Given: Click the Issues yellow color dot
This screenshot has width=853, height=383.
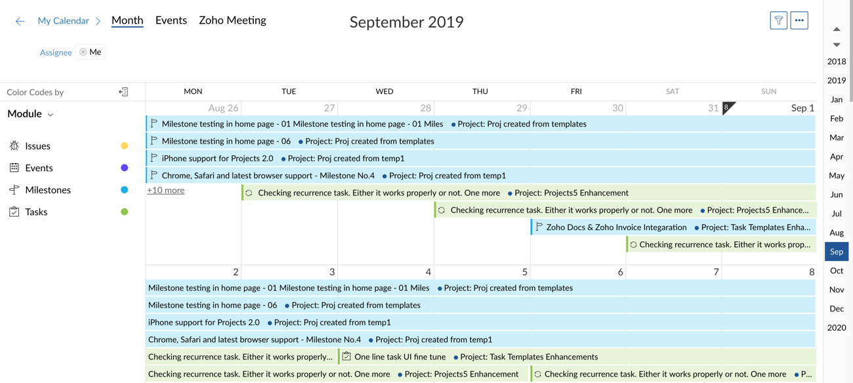Looking at the screenshot, I should point(125,146).
